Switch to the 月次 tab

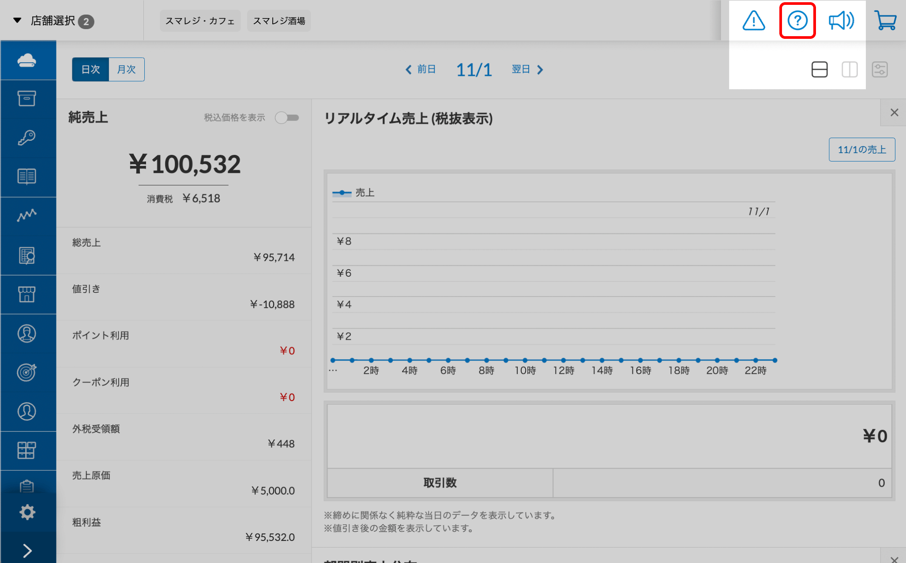click(x=126, y=69)
